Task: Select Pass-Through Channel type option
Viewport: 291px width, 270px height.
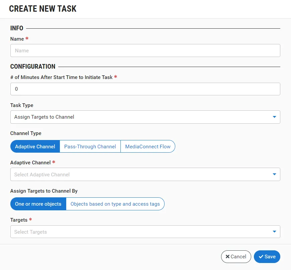Action: [90, 146]
